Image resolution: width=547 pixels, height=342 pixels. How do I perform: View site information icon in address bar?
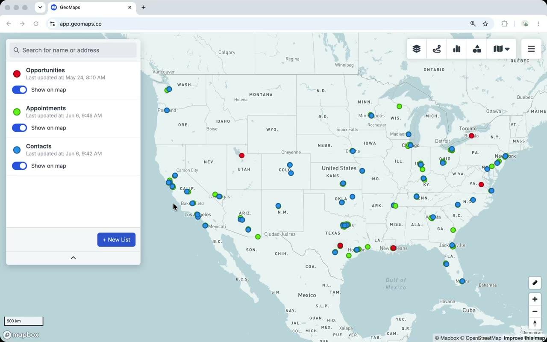pyautogui.click(x=52, y=24)
